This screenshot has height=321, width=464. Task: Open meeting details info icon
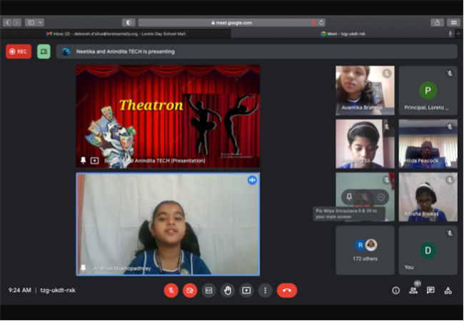point(395,290)
